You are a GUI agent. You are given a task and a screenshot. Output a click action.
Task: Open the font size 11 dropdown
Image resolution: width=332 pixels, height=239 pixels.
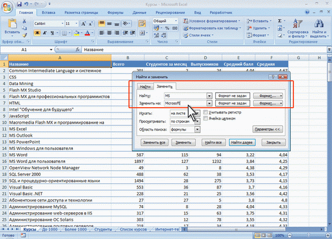(77, 24)
